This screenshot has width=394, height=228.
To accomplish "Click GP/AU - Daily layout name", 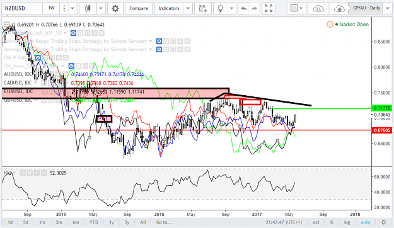I will [367, 8].
